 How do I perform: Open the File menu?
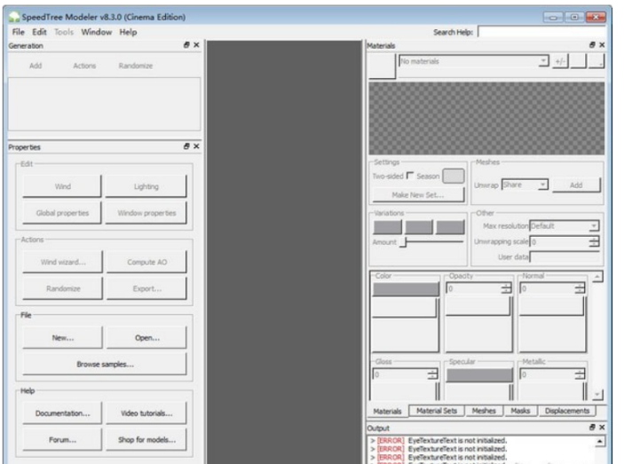(19, 32)
